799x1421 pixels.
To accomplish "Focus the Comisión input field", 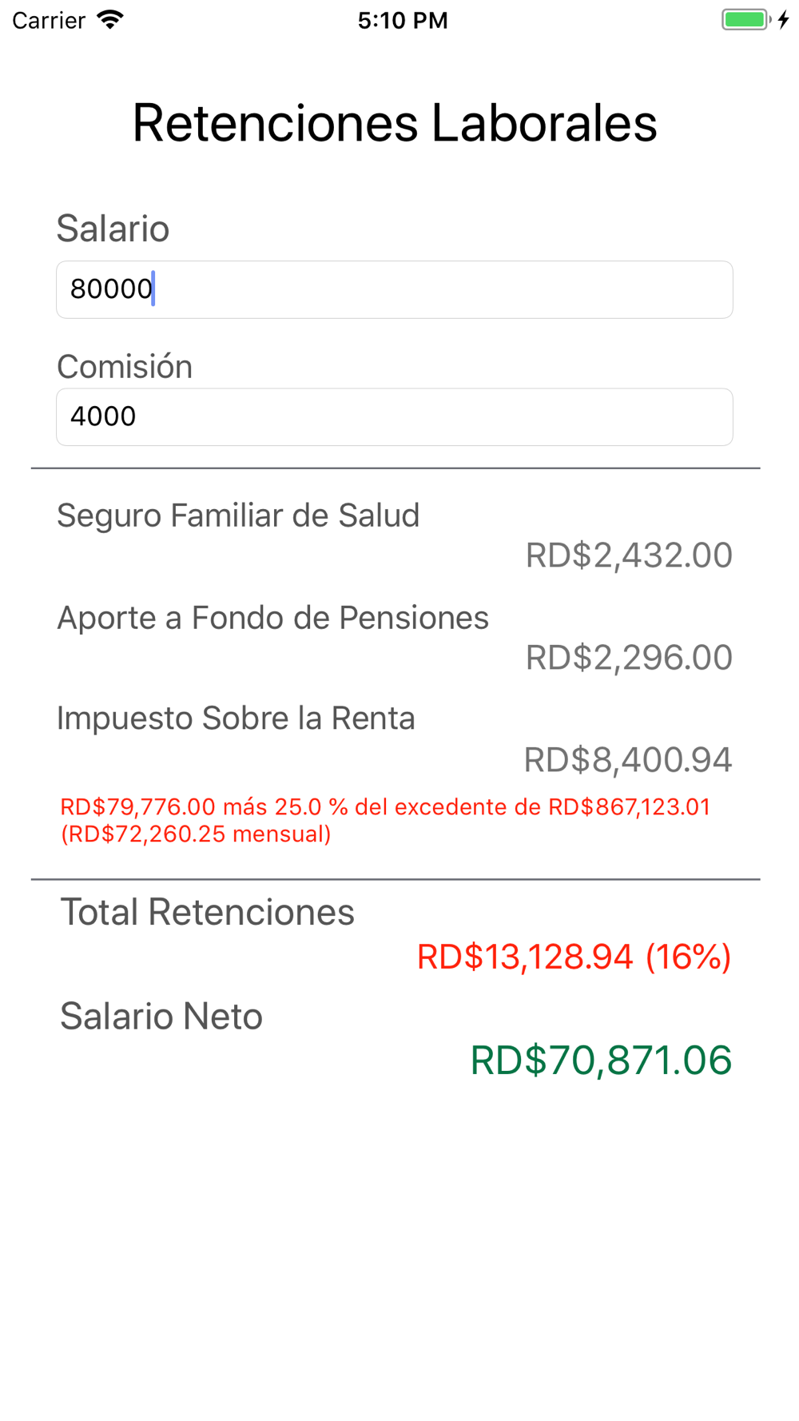I will 394,417.
